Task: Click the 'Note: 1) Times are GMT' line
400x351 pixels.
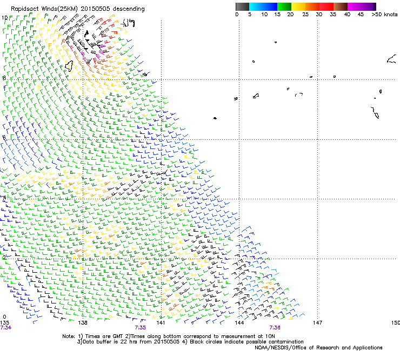Action: coord(169,336)
